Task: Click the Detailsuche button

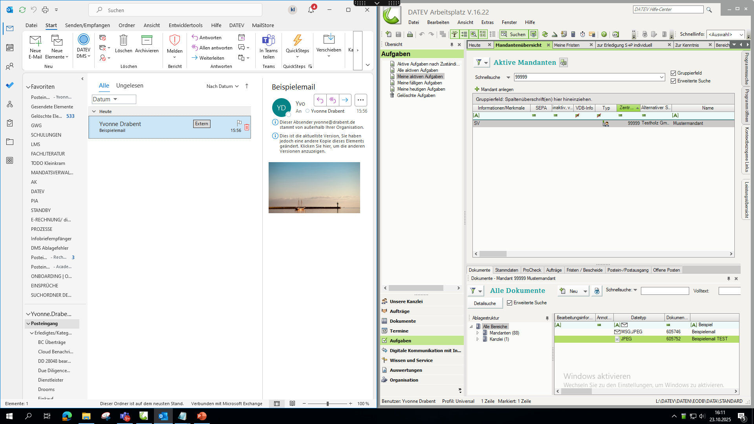Action: click(485, 303)
